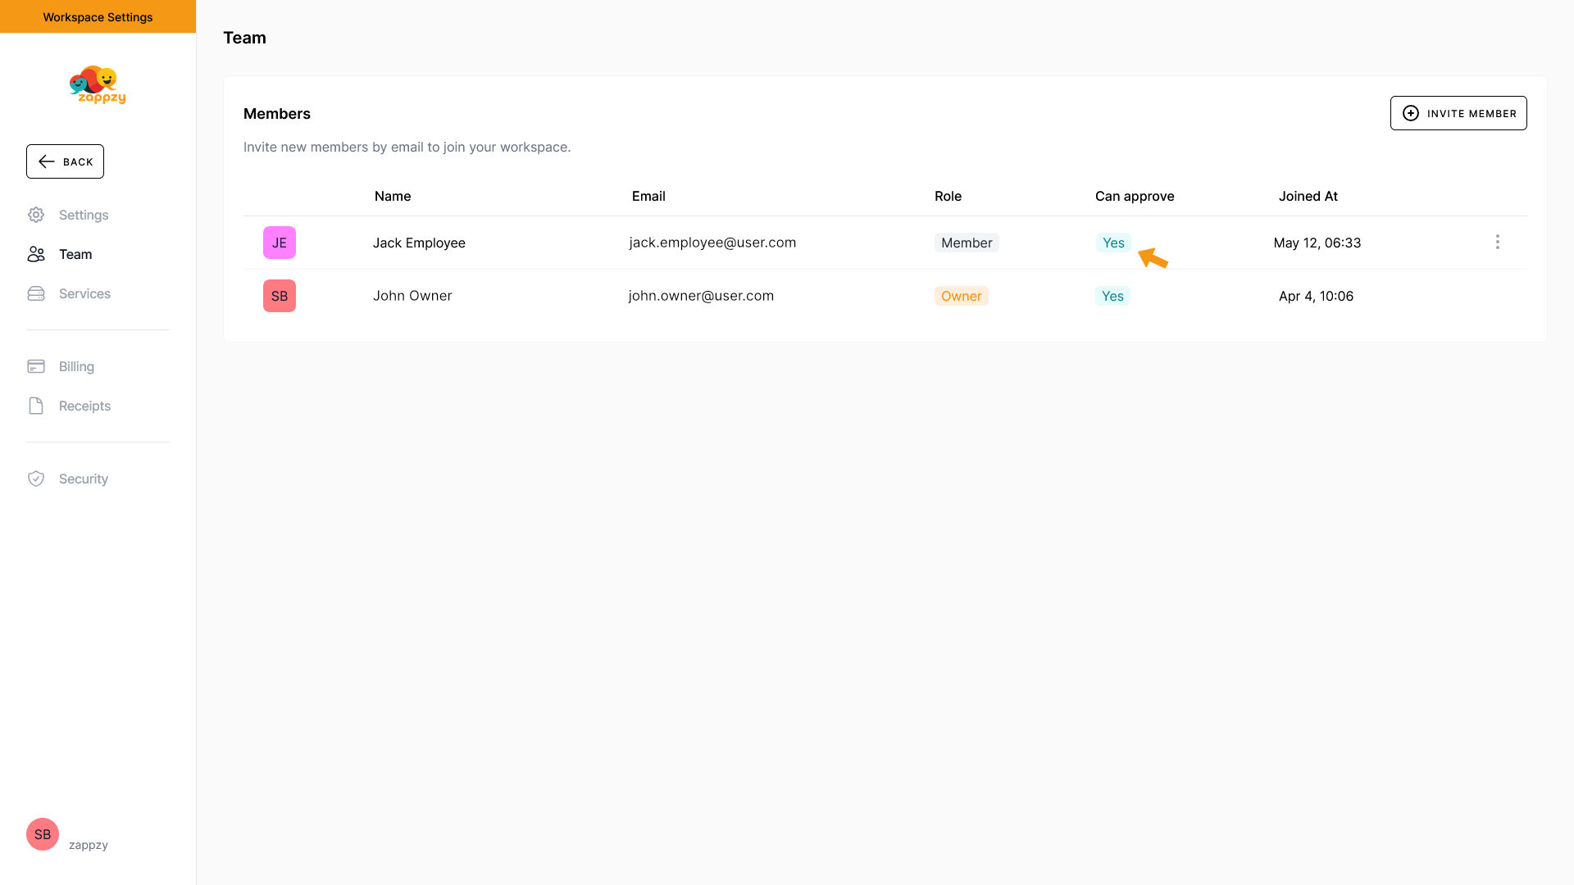Click the Joined At column header

click(x=1308, y=196)
